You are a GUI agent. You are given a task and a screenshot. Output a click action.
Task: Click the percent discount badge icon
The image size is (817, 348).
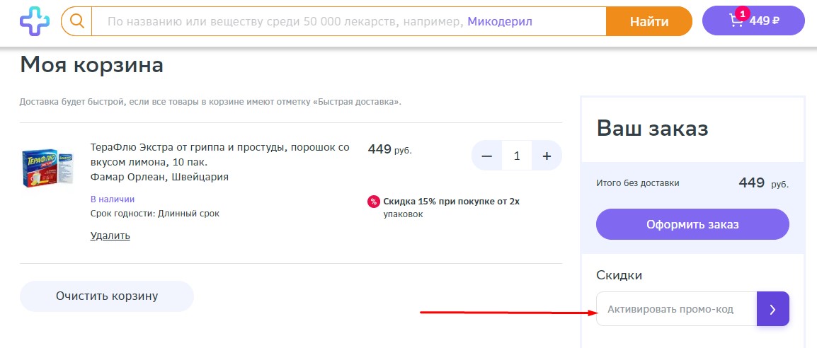[374, 202]
